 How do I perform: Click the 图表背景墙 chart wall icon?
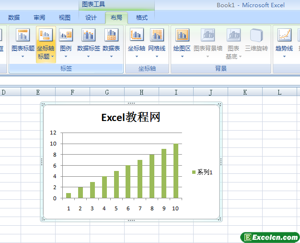pos(208,35)
